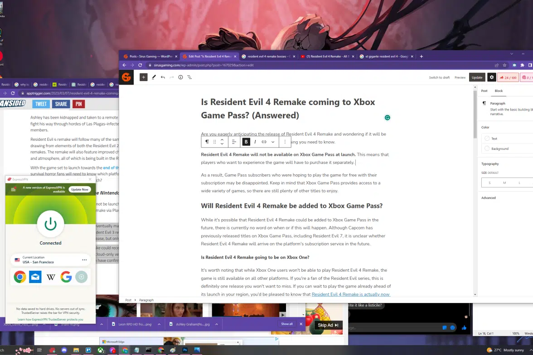Screen dimensions: 533x355
Task: Pick the Text color swatch
Action: click(x=487, y=138)
